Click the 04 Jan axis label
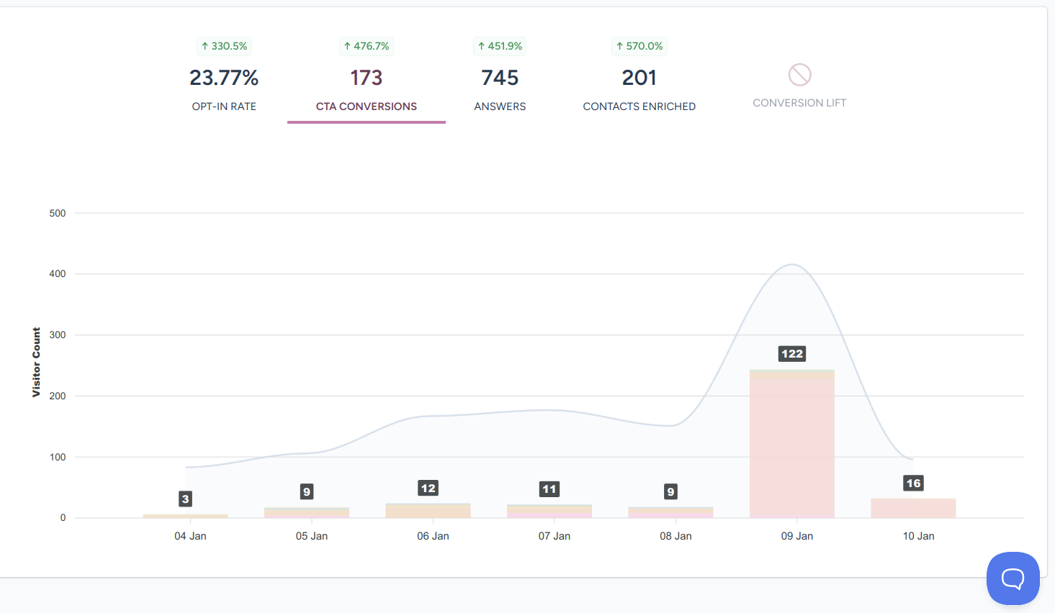Viewport: 1055px width, 613px height. (x=190, y=536)
